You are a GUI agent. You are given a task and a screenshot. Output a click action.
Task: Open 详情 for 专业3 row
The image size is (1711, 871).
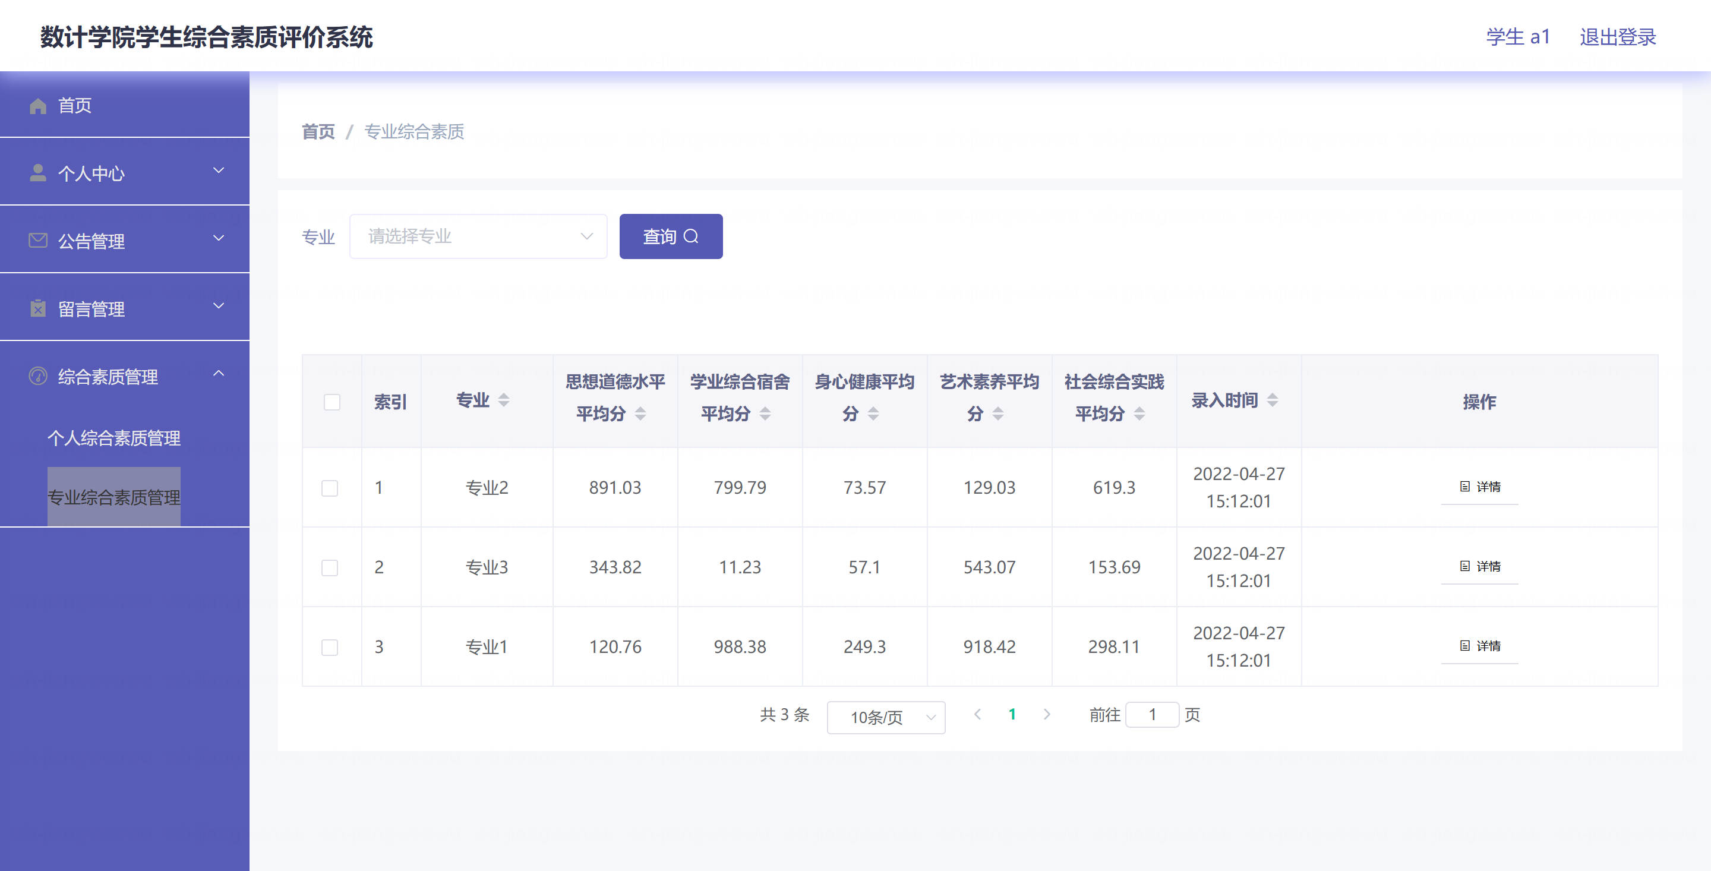click(1480, 567)
